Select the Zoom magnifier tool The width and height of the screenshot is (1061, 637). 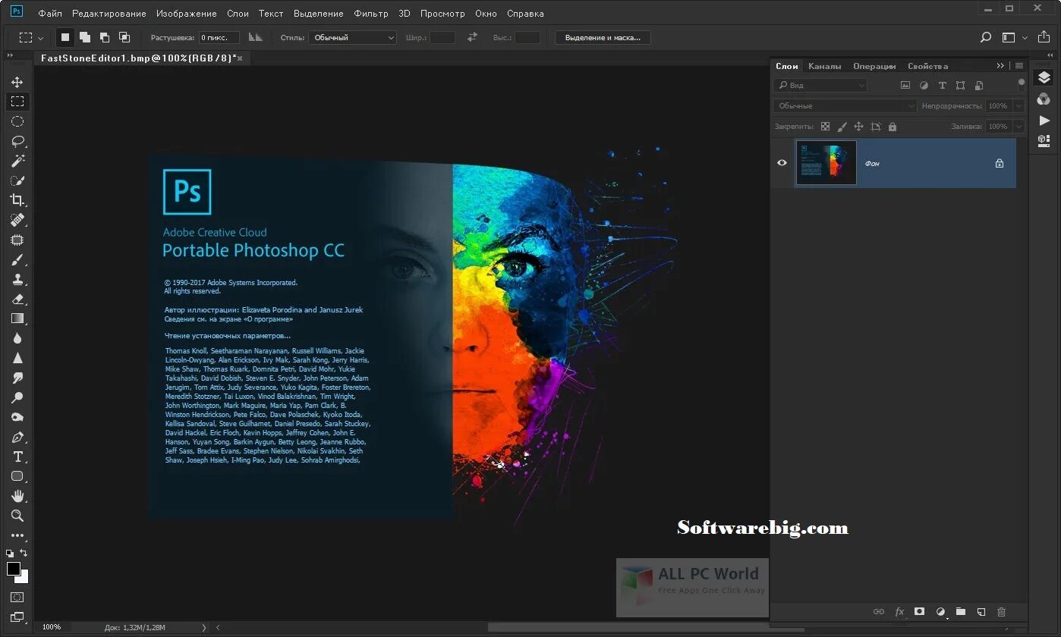(17, 516)
